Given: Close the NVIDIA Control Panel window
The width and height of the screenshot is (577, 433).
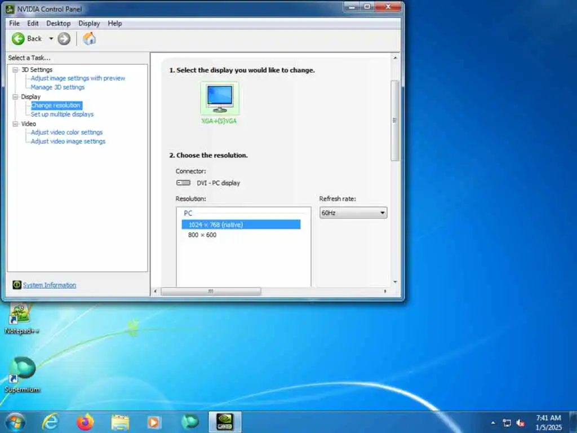Looking at the screenshot, I should click(388, 7).
